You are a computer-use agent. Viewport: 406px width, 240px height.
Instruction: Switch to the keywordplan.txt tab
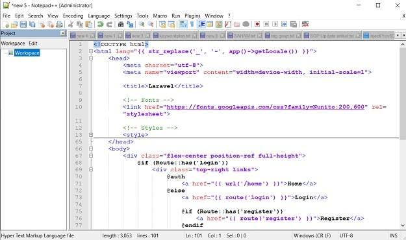tap(175, 36)
